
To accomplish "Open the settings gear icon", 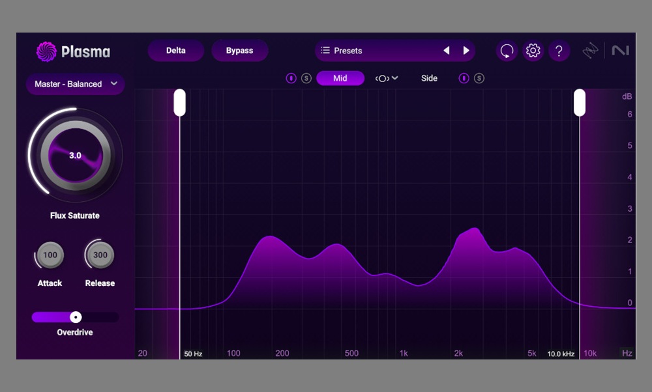I will click(x=533, y=51).
